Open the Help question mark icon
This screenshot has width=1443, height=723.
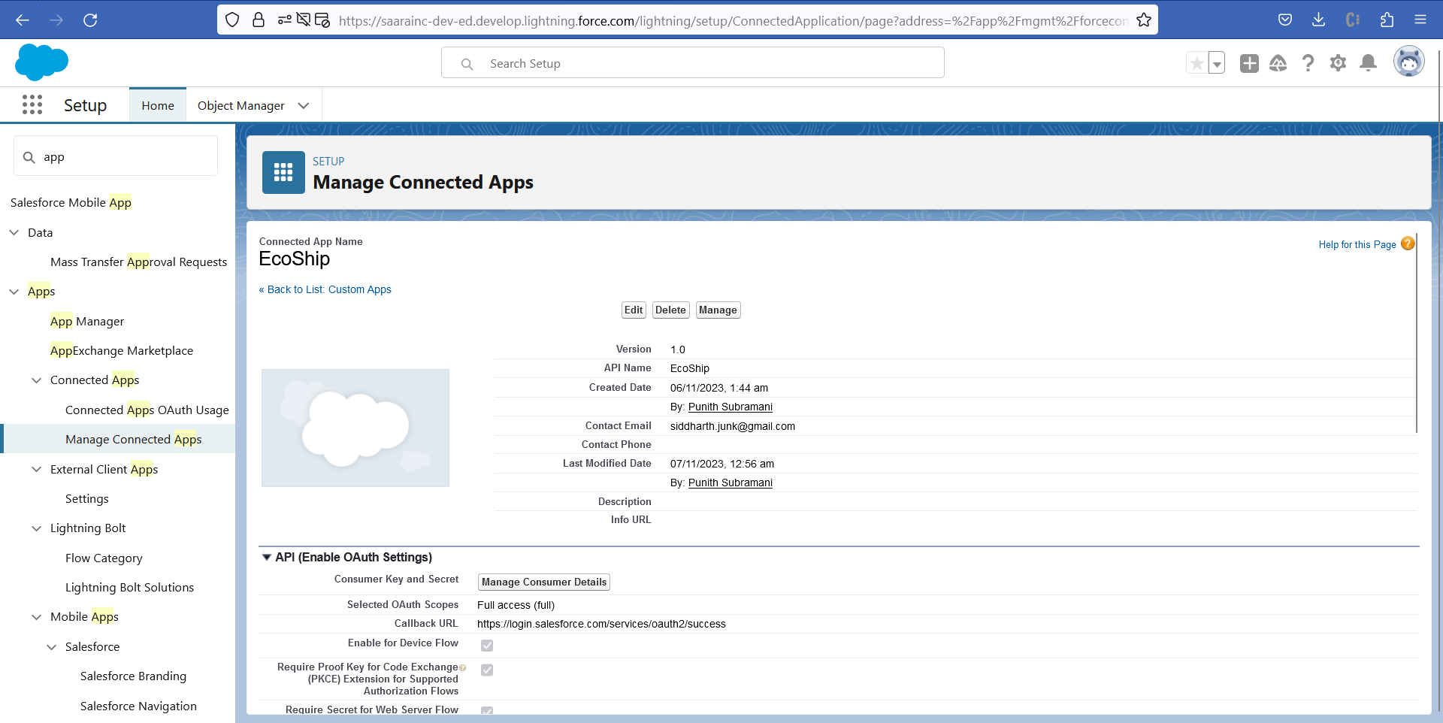1308,64
